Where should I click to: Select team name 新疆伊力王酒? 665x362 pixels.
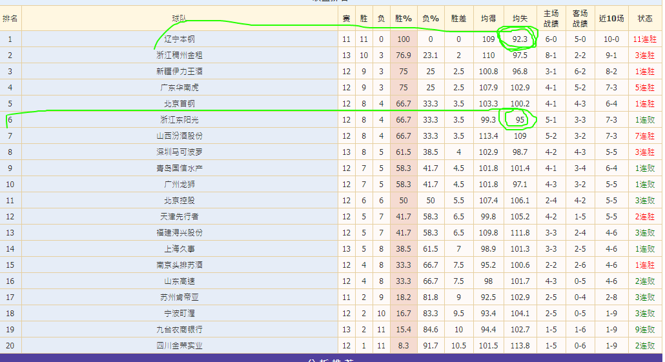(179, 71)
